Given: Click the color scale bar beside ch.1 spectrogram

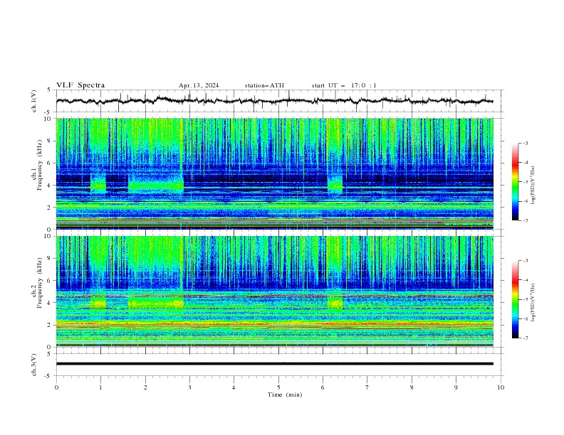Looking at the screenshot, I should click(x=515, y=181).
